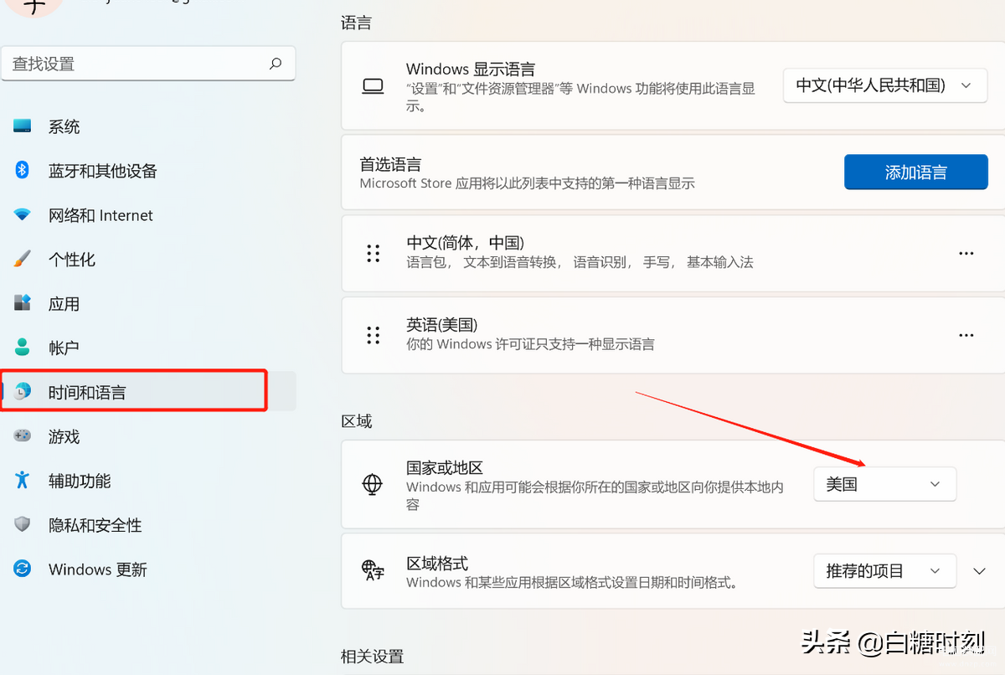The height and width of the screenshot is (675, 1005).
Task: Click the regional format A字 icon
Action: tap(373, 571)
